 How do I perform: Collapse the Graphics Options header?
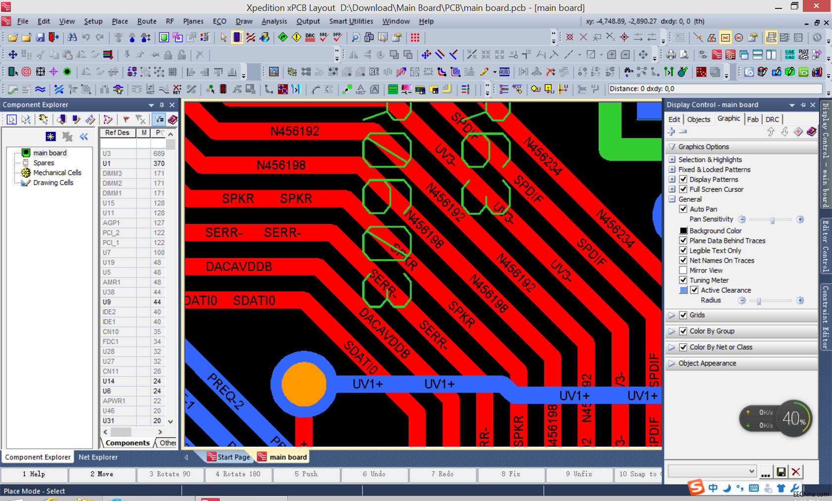click(672, 146)
